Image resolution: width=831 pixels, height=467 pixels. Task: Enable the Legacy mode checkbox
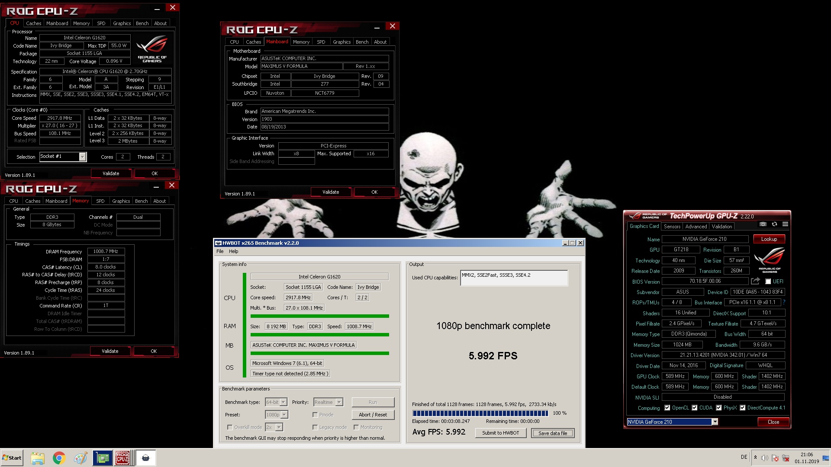(x=315, y=427)
